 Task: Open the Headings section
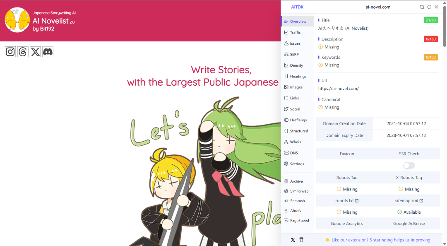(297, 76)
